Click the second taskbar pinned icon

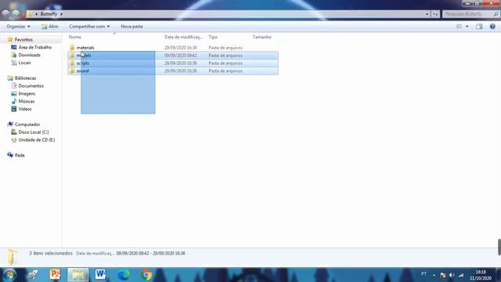point(32,275)
